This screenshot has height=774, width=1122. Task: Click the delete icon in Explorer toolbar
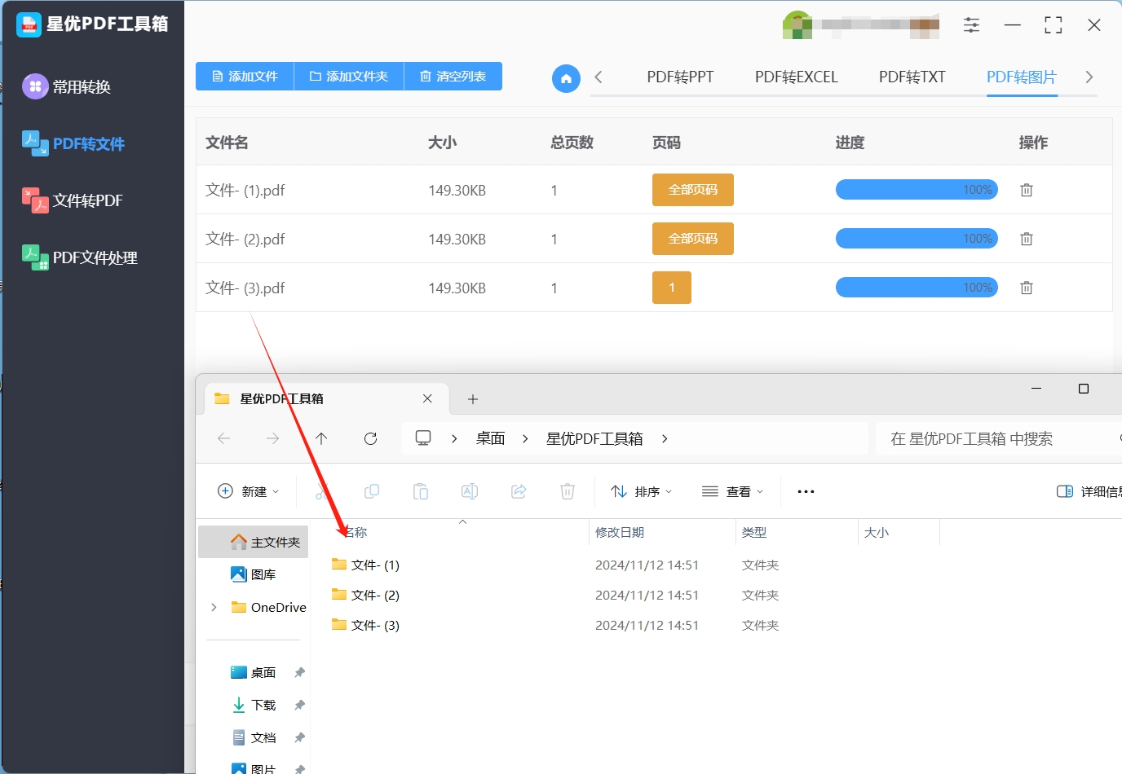click(568, 491)
